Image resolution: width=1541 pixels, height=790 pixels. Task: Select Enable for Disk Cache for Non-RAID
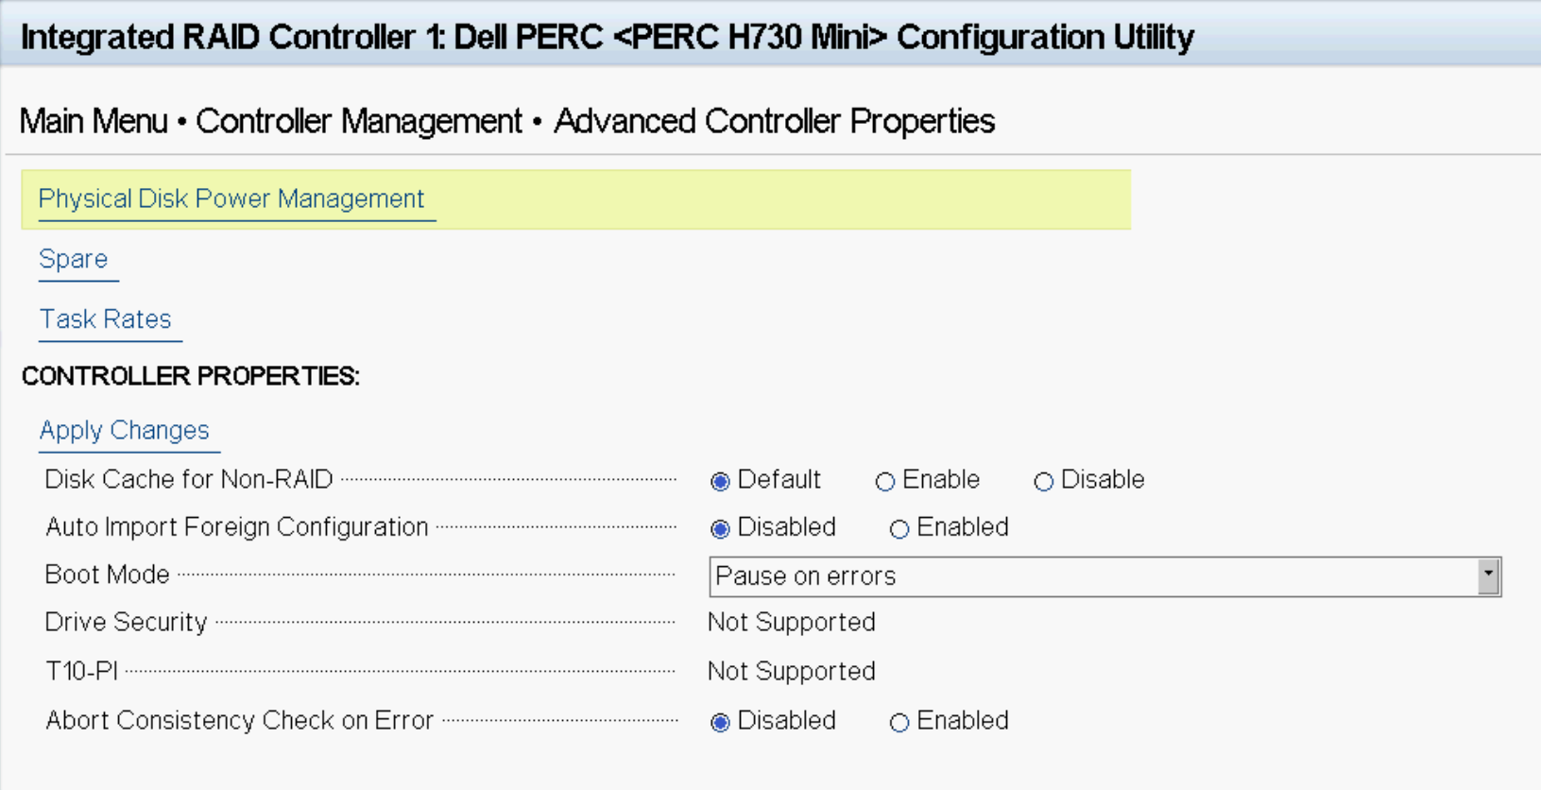coord(884,482)
